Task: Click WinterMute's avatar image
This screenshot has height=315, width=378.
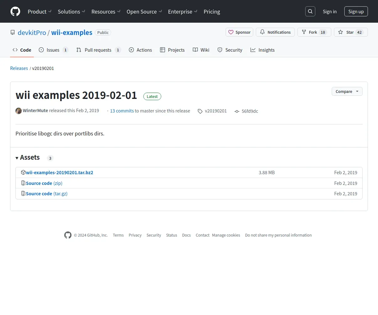Action: [19, 111]
